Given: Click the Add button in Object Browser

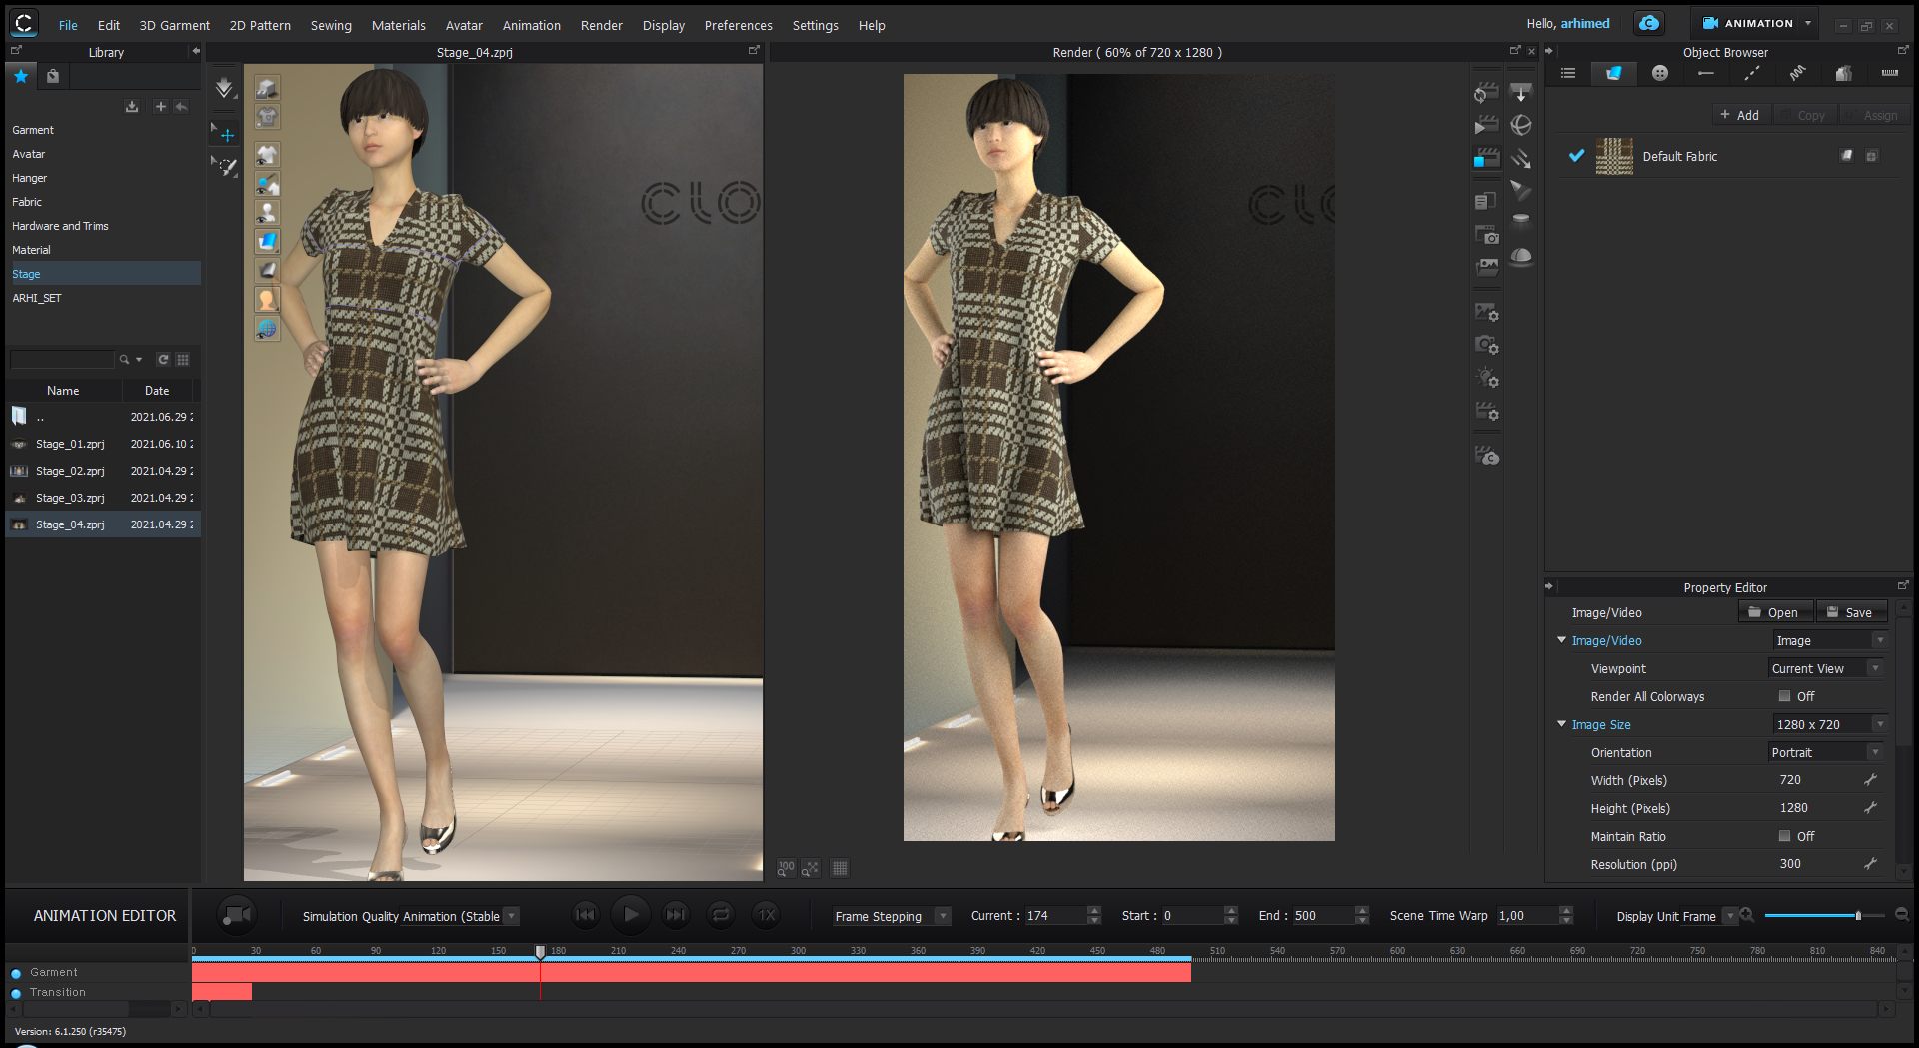Looking at the screenshot, I should click(1740, 115).
